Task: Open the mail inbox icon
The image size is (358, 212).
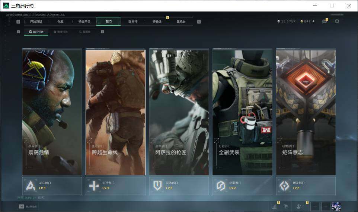Action: pyautogui.click(x=325, y=21)
